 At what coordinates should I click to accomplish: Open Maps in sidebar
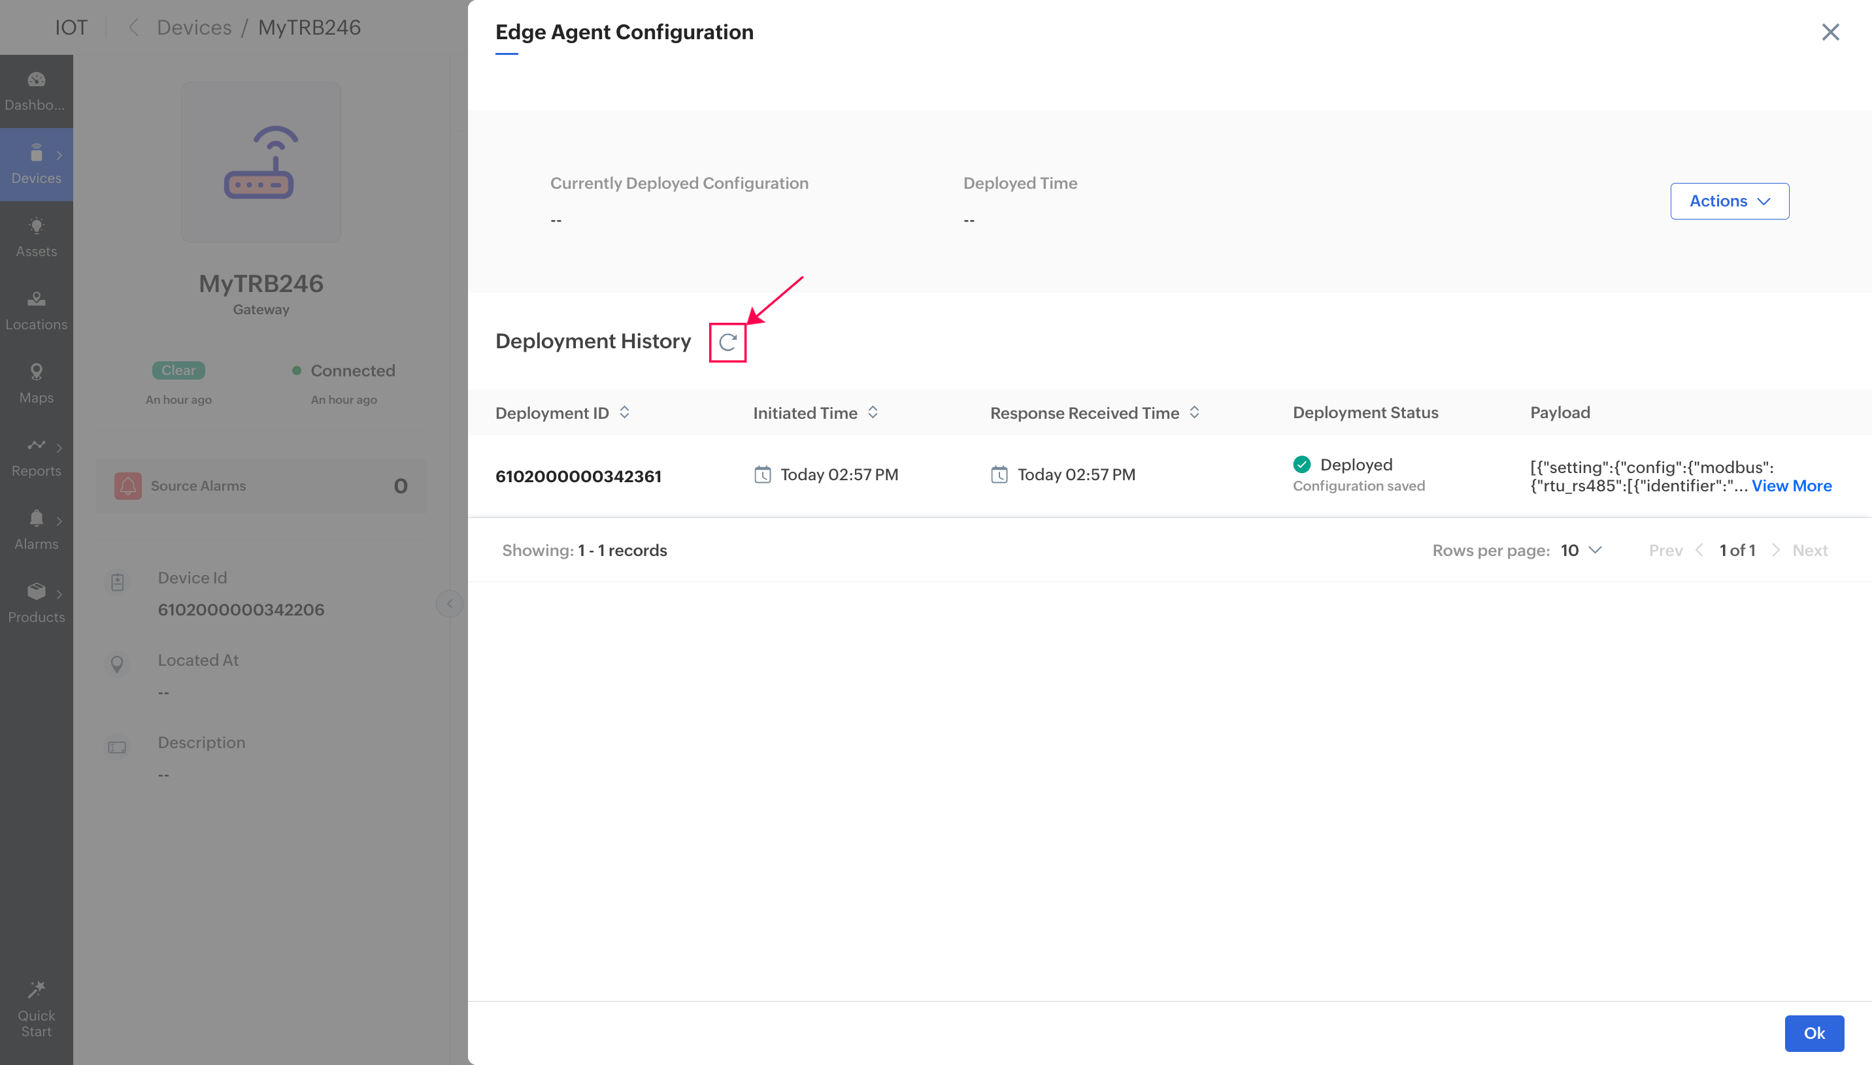[36, 384]
